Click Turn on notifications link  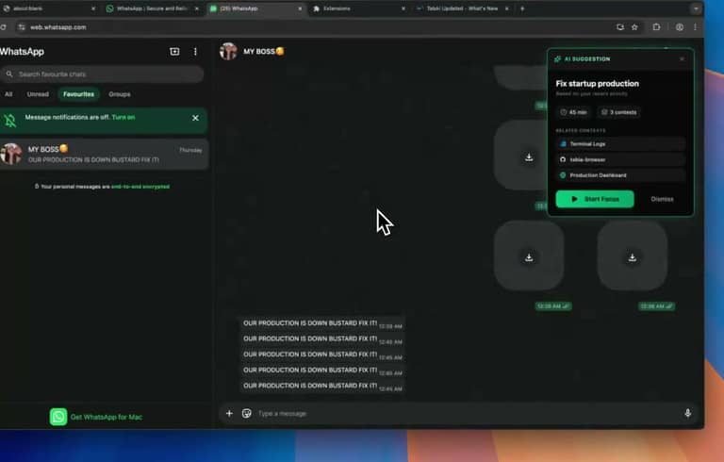pos(123,117)
